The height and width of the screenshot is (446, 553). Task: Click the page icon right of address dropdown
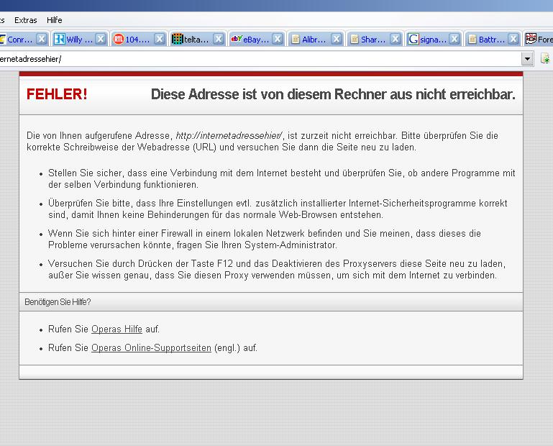pyautogui.click(x=545, y=58)
